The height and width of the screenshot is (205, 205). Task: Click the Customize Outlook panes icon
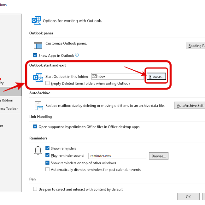[38, 45]
